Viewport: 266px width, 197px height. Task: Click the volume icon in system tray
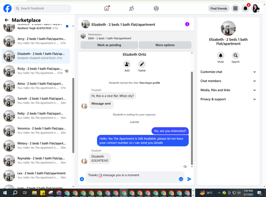click(x=239, y=193)
